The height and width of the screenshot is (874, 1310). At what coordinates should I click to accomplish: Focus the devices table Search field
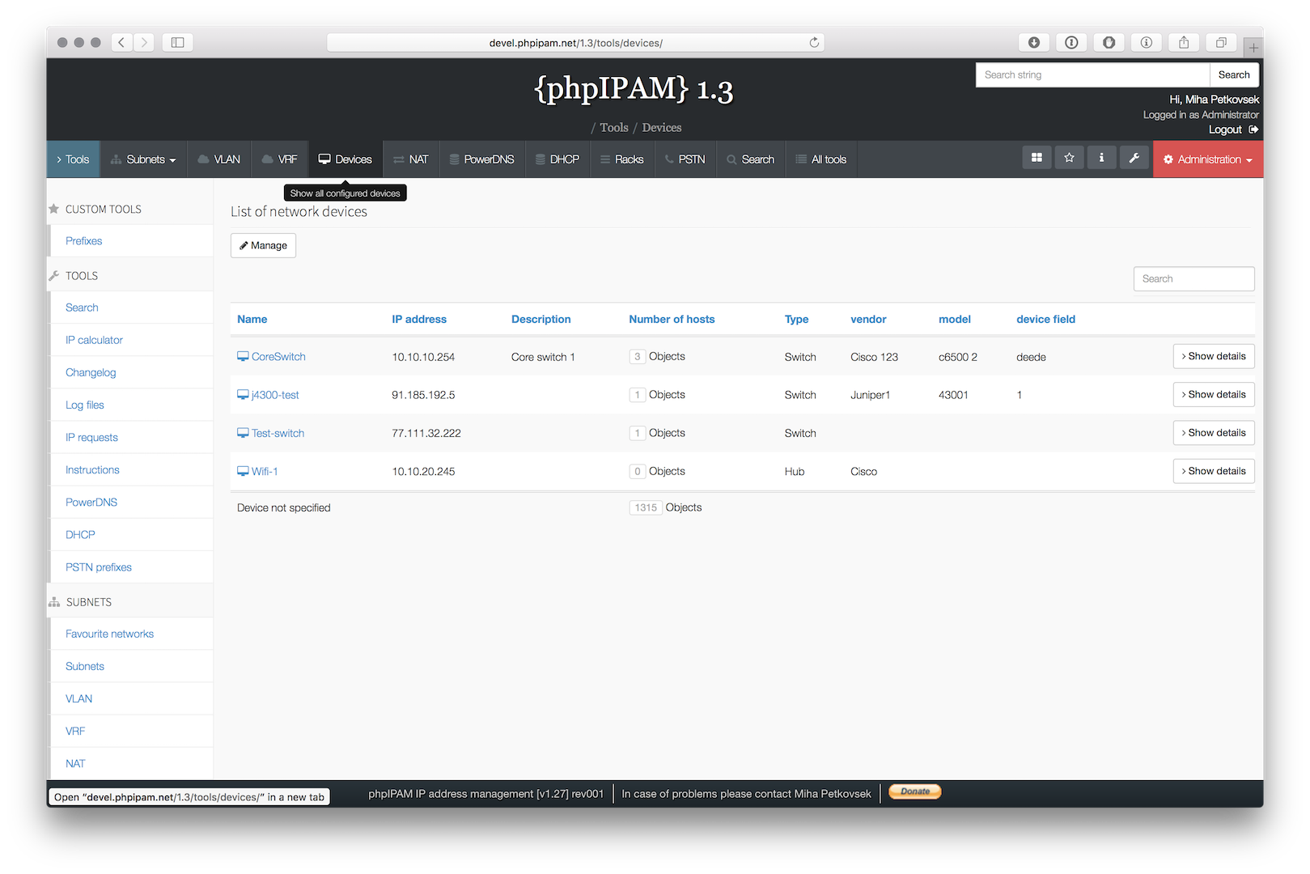[1193, 278]
